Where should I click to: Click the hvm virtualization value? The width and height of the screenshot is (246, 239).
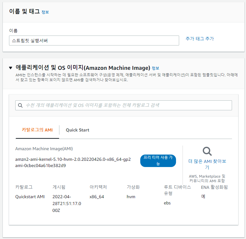coord(131,197)
